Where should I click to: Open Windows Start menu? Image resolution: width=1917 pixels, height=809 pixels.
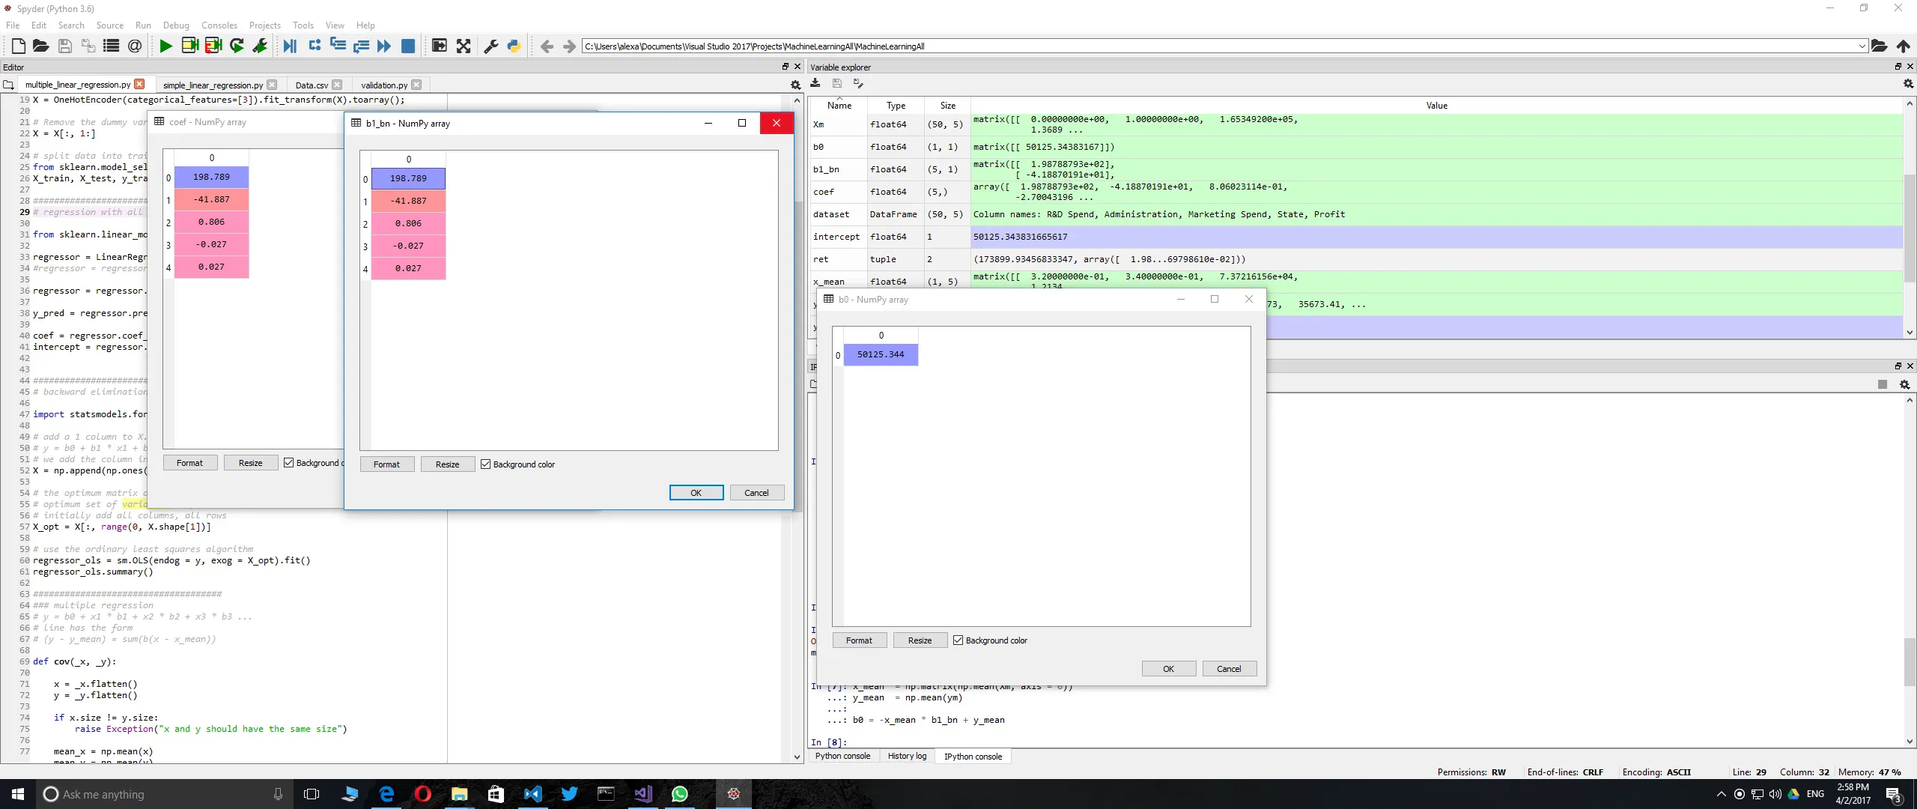(x=18, y=794)
